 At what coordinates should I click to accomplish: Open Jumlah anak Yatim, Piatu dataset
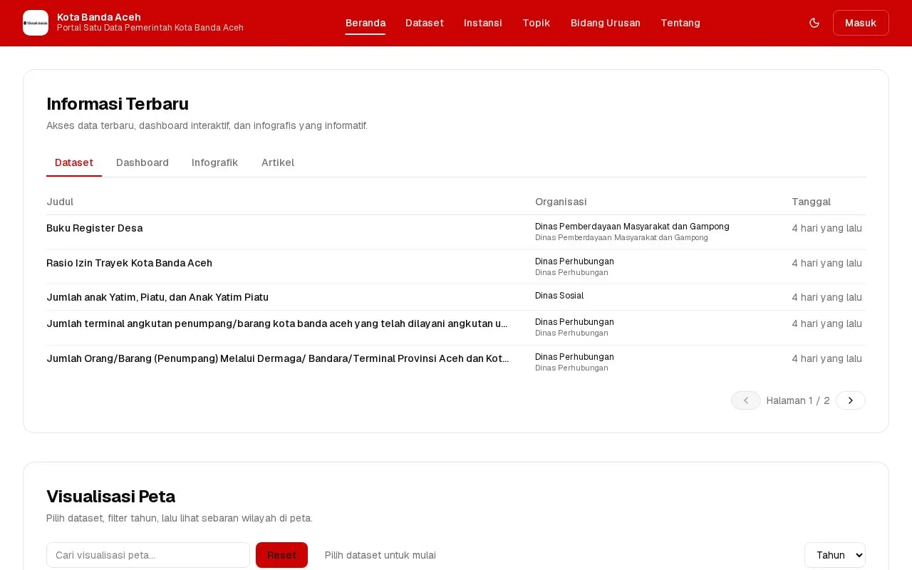coord(157,297)
